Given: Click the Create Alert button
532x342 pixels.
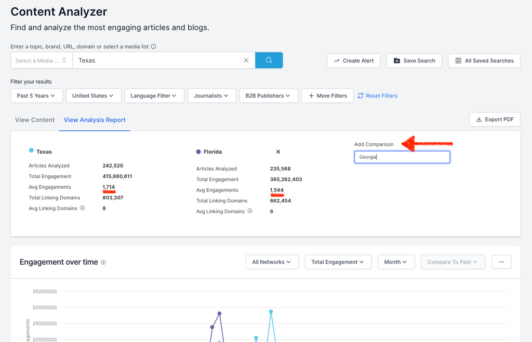Looking at the screenshot, I should [x=353, y=61].
